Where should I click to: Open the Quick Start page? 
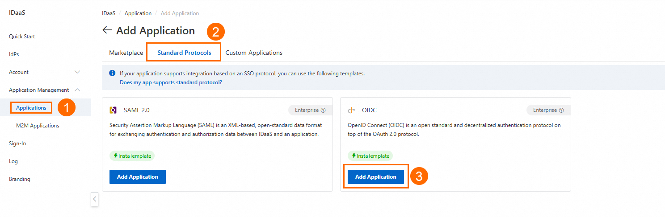(x=22, y=37)
